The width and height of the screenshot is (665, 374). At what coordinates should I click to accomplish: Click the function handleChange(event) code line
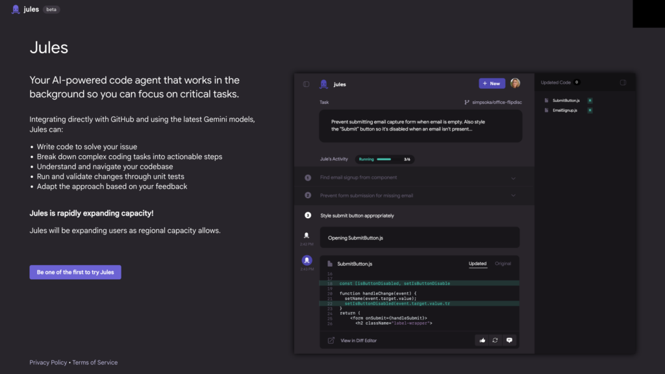(378, 293)
